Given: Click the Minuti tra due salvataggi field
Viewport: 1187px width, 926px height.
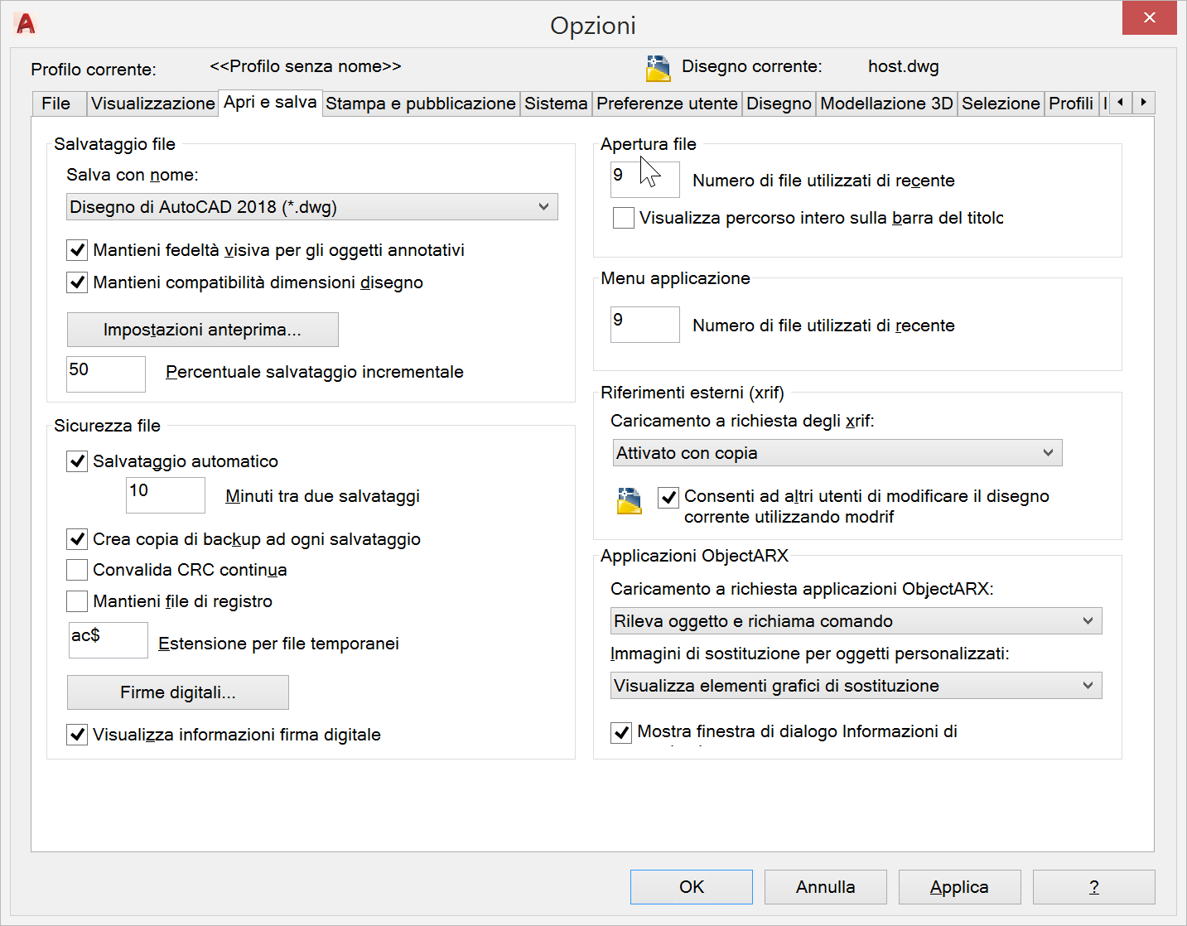Looking at the screenshot, I should 165,494.
